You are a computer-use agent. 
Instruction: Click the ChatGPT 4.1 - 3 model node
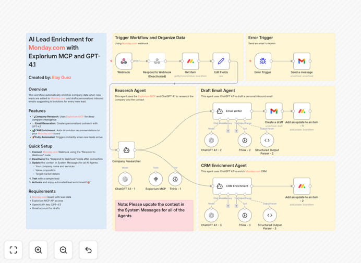tap(211, 215)
